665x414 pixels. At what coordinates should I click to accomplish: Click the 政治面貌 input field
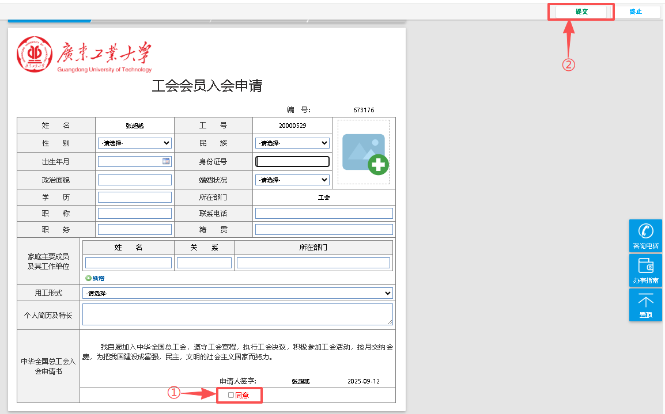(x=135, y=180)
